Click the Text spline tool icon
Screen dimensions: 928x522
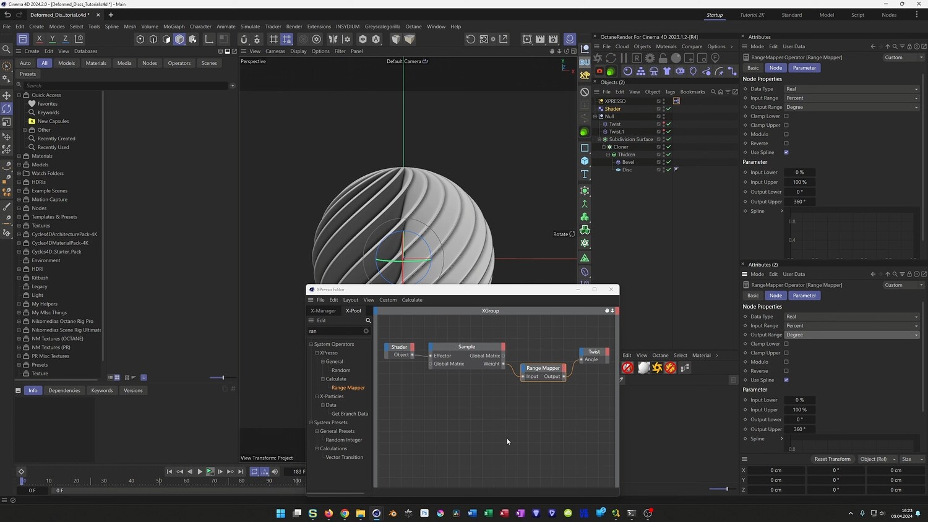click(x=585, y=174)
